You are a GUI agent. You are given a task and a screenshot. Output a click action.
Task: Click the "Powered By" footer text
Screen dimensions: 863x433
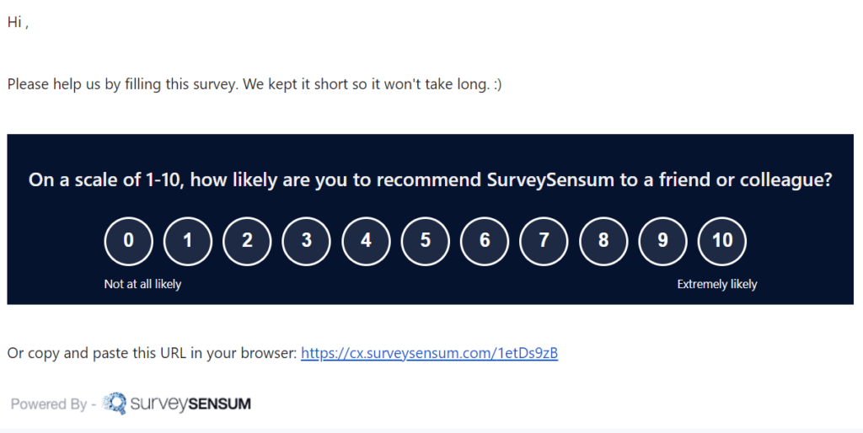pyautogui.click(x=48, y=404)
